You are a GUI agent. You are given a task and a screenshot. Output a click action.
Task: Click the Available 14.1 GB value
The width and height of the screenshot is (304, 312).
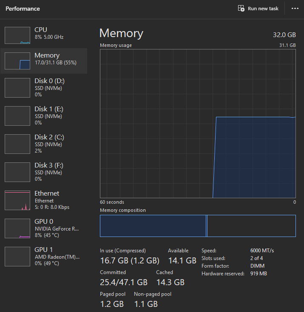point(182,260)
